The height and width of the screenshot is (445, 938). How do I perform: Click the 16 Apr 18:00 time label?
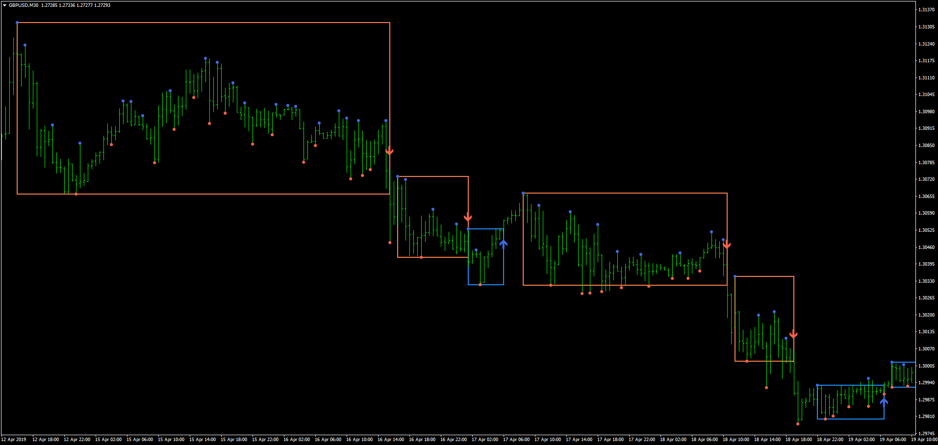point(422,440)
